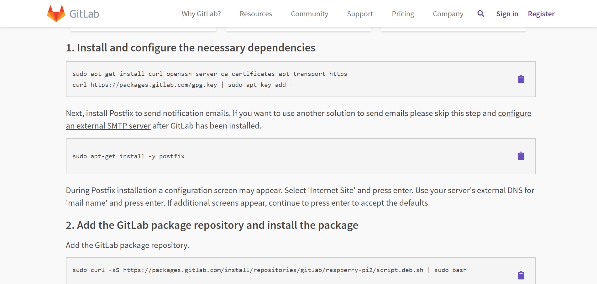Open the Why GitLab? menu

coord(201,14)
